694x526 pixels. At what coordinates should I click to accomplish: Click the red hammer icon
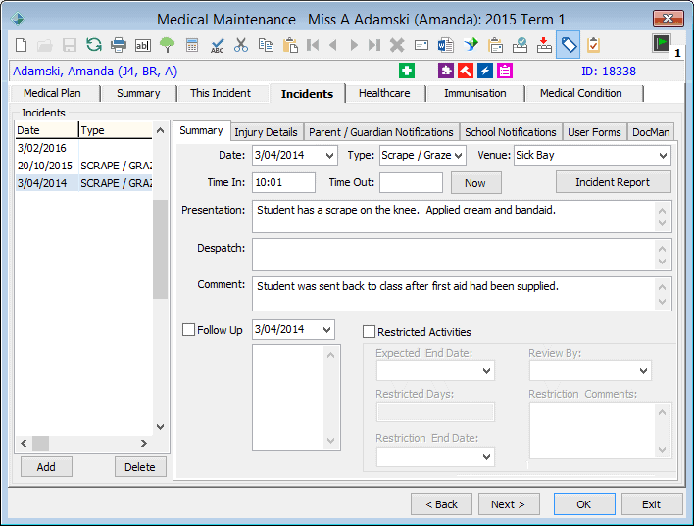pos(466,71)
